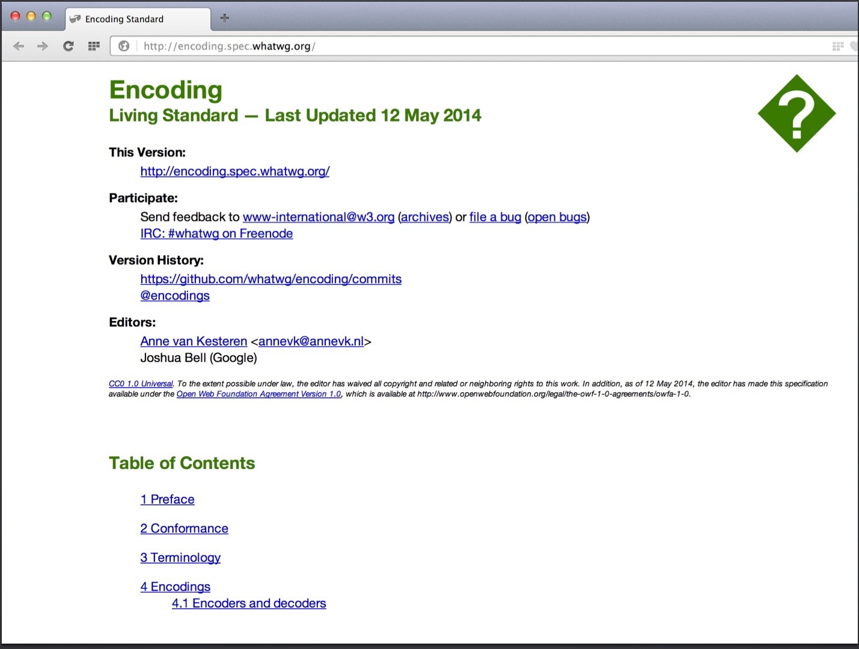Go to 4.1 Encoders and decoders

tap(249, 603)
